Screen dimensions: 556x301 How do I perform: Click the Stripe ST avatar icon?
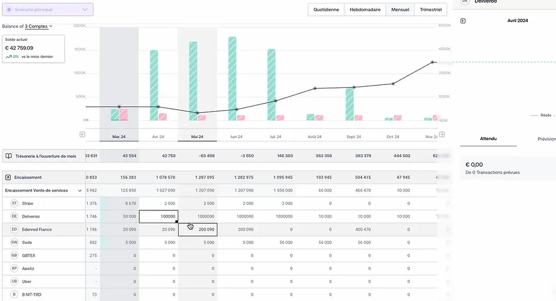[14, 203]
